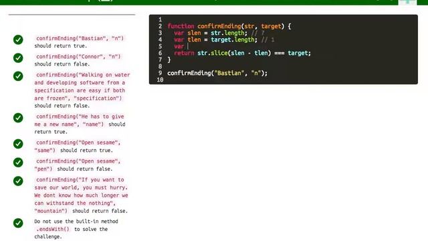Click the closing brace on line 7
This screenshot has width=428, height=241.
pos(169,60)
